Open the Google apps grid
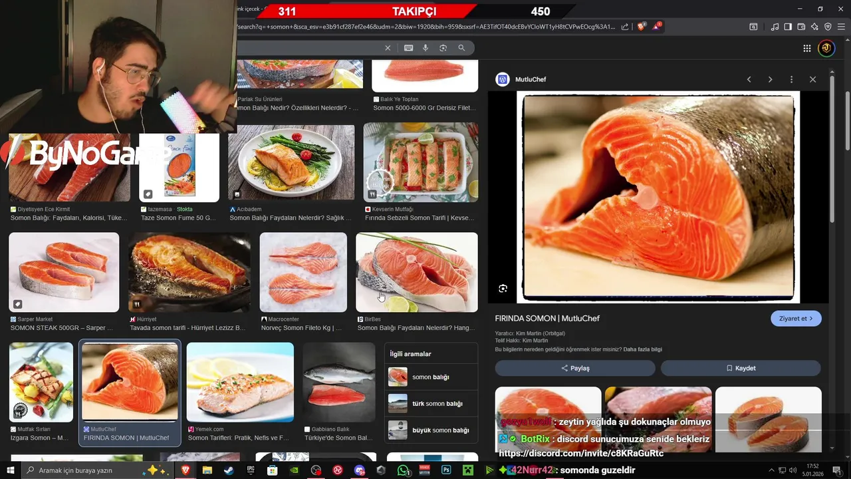 (x=806, y=48)
